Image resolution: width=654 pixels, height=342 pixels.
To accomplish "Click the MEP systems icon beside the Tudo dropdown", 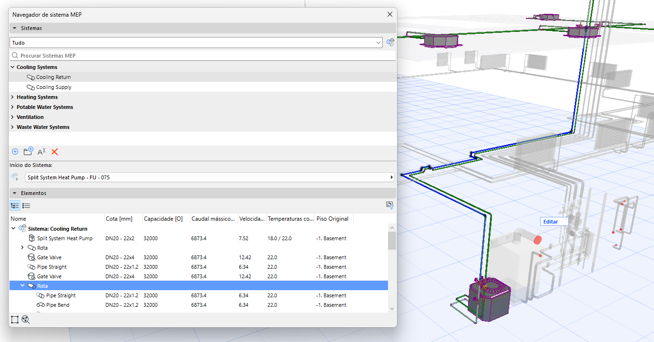I will (x=390, y=43).
